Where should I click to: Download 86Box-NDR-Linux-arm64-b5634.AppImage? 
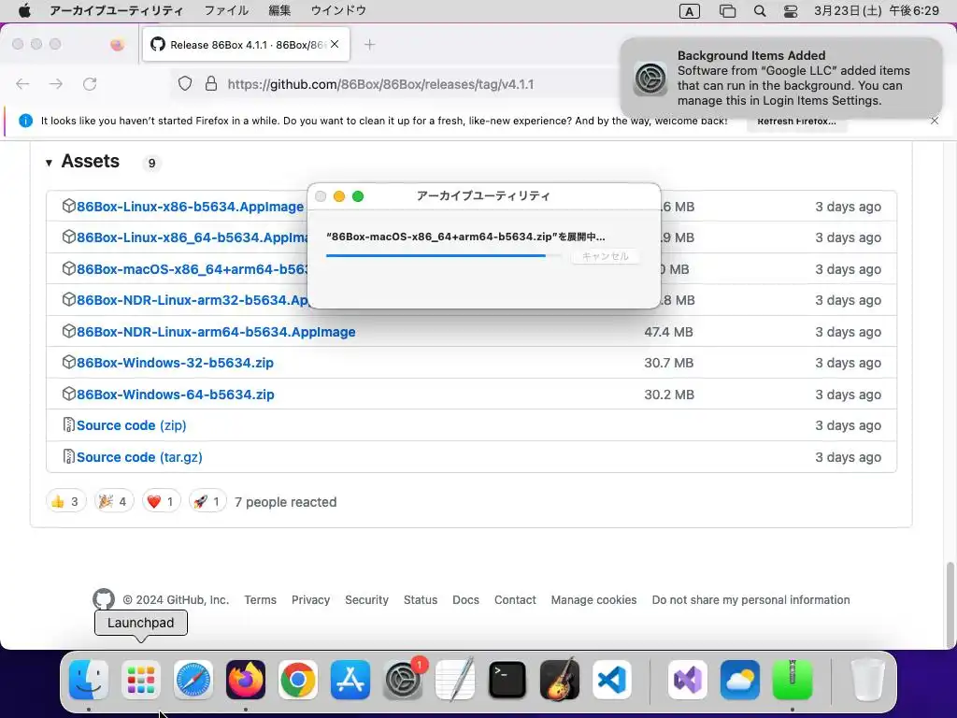[x=216, y=332]
